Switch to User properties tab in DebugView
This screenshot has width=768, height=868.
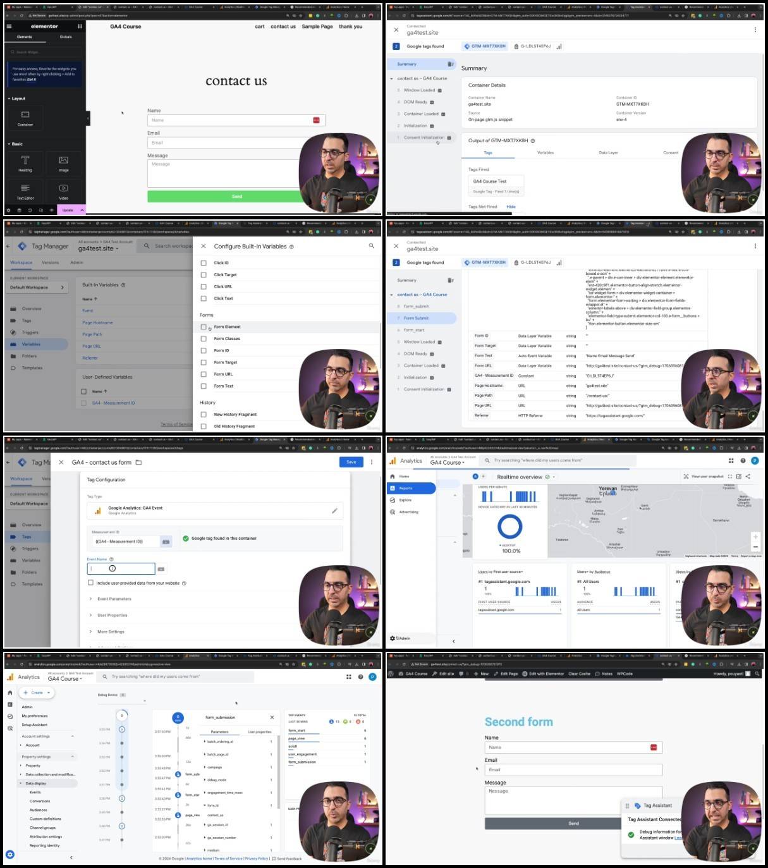(x=260, y=731)
